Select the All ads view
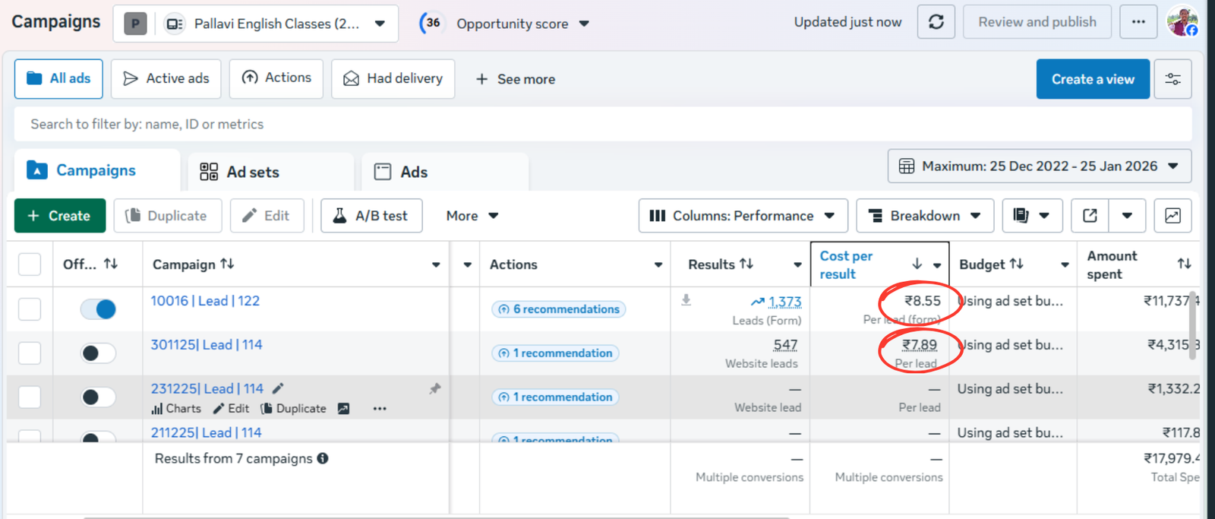The width and height of the screenshot is (1215, 519). point(58,79)
